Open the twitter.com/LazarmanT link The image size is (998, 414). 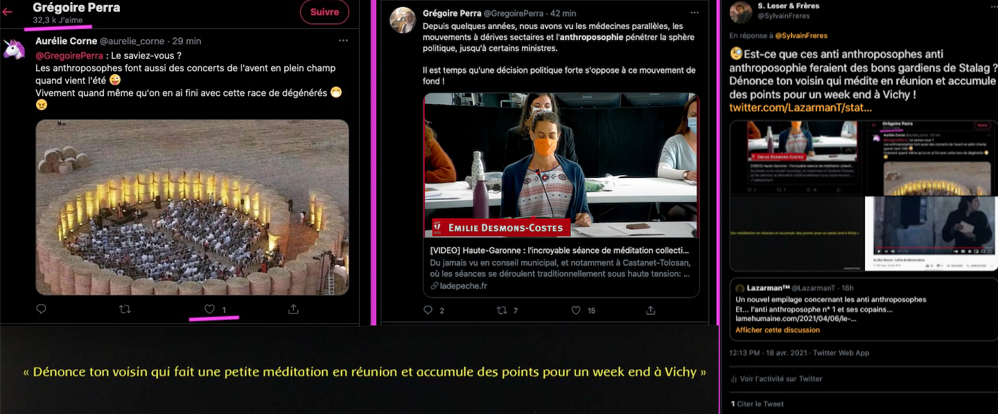tap(800, 108)
